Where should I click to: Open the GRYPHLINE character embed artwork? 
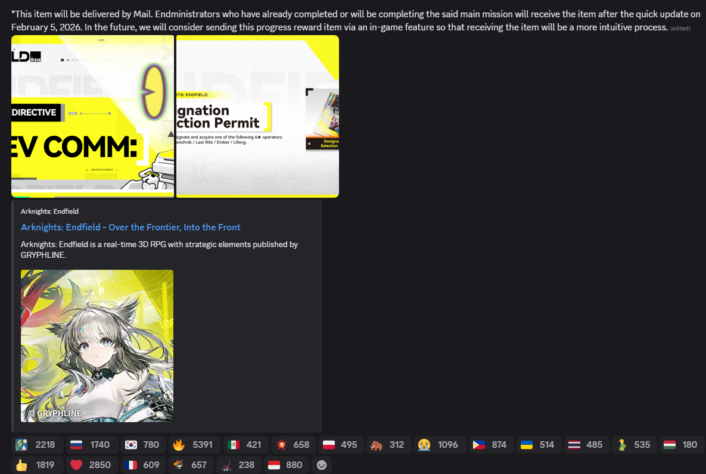[x=97, y=346]
